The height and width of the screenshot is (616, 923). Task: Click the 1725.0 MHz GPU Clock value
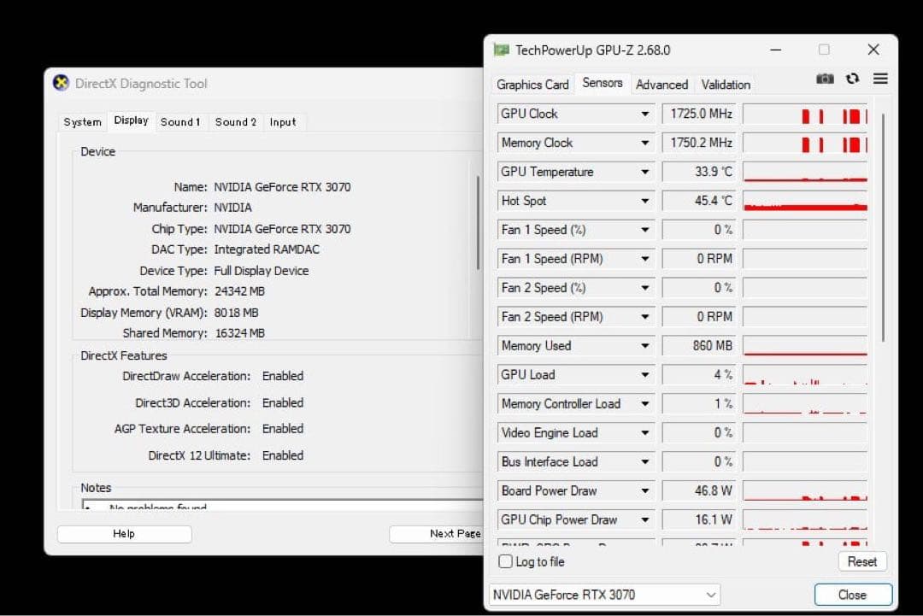(699, 114)
